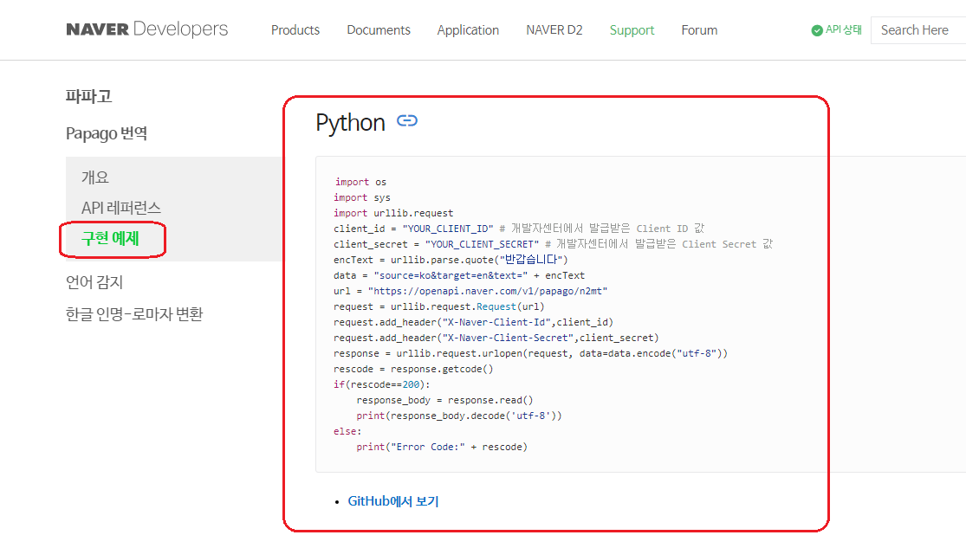Click the client_id "YOUR_CLIENT_ID" code line
The width and height of the screenshot is (966, 548).
(x=519, y=229)
